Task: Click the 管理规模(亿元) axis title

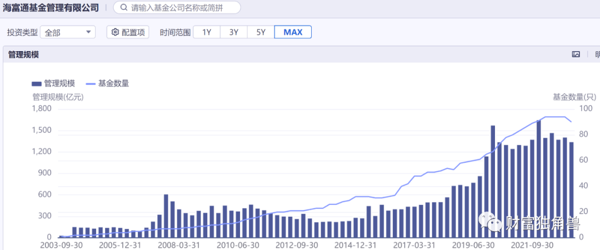Action: [58, 97]
